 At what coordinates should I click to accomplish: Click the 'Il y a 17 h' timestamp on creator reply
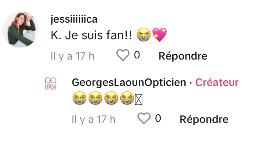point(94,120)
